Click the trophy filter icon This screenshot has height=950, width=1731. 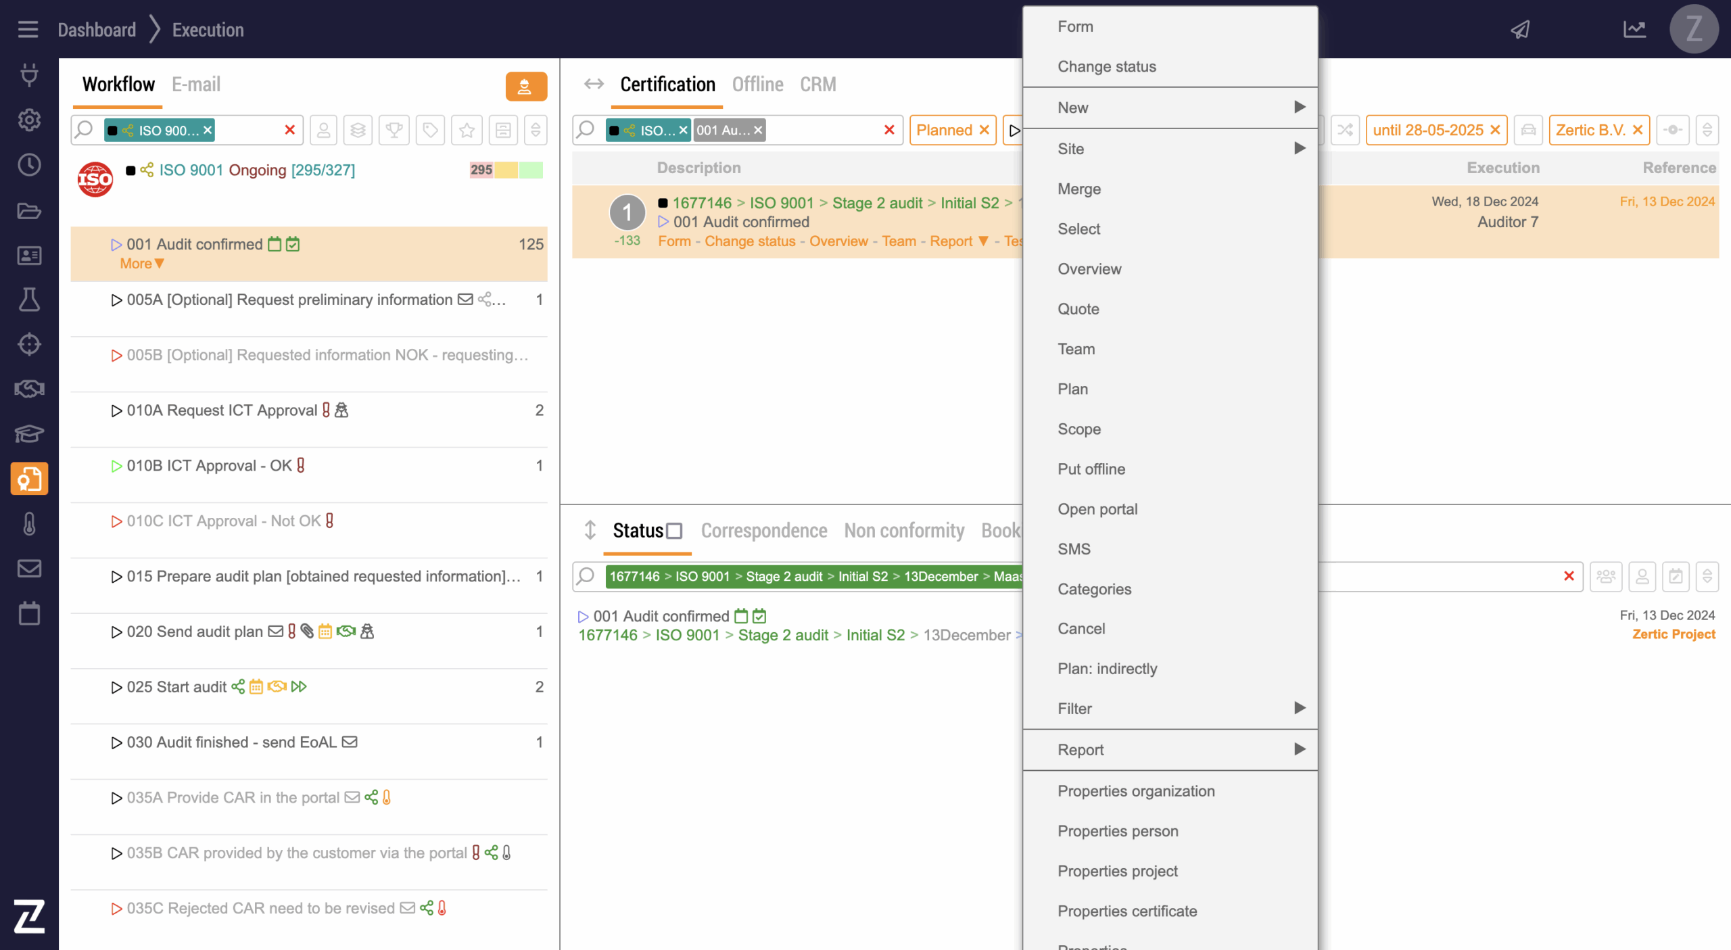[x=394, y=130]
